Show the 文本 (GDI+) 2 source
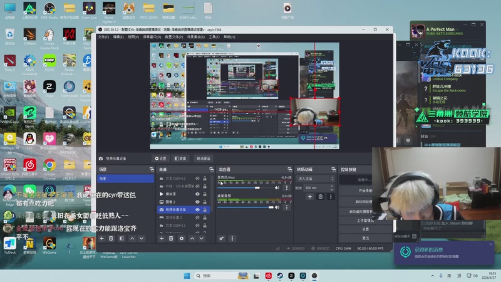Viewport: 501px width, 282px height. pyautogui.click(x=197, y=226)
